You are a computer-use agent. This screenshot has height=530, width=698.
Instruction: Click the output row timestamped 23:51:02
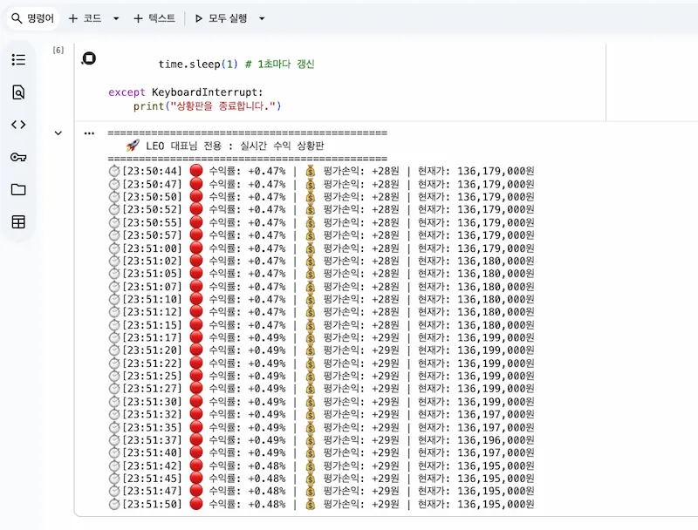[x=321, y=261]
